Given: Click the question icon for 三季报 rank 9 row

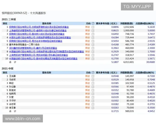Looking at the screenshot, I should click(x=93, y=55).
